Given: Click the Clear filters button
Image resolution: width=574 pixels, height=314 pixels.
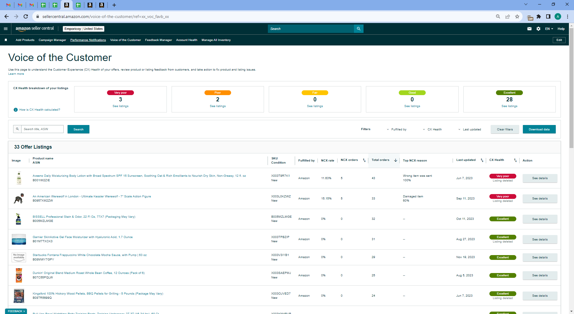Looking at the screenshot, I should pyautogui.click(x=505, y=129).
